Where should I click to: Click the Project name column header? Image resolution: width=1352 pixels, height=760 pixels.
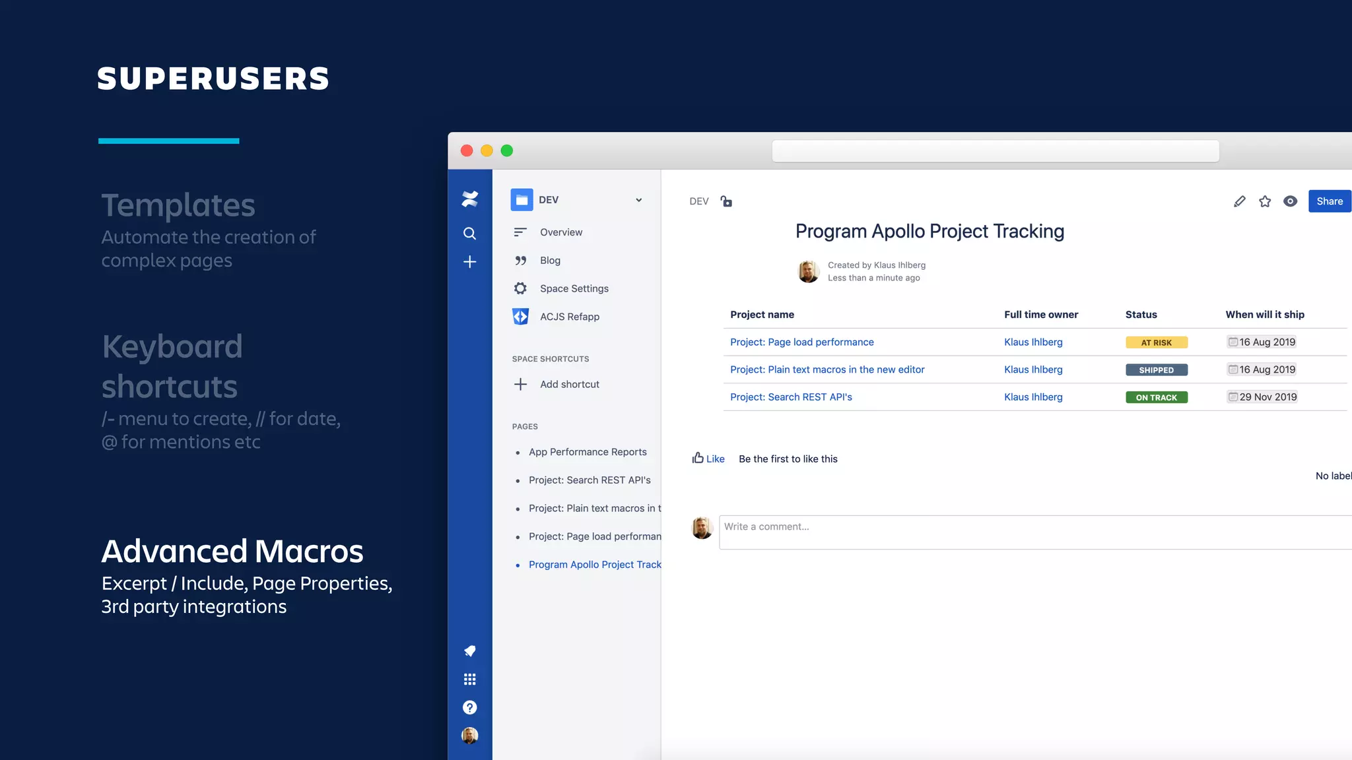point(762,315)
